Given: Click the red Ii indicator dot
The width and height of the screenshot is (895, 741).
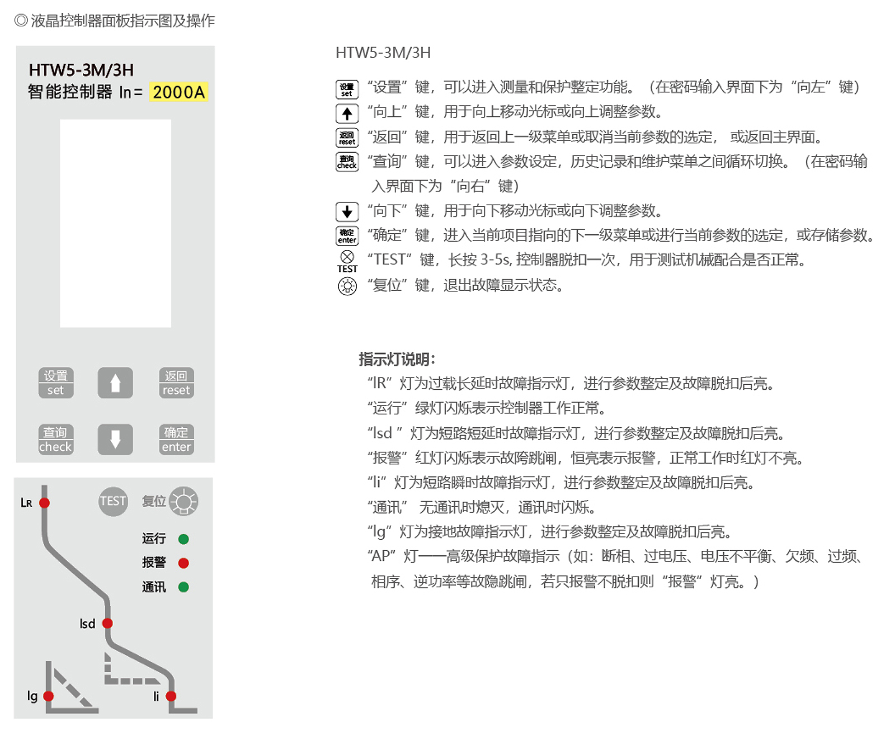Looking at the screenshot, I should [x=171, y=696].
